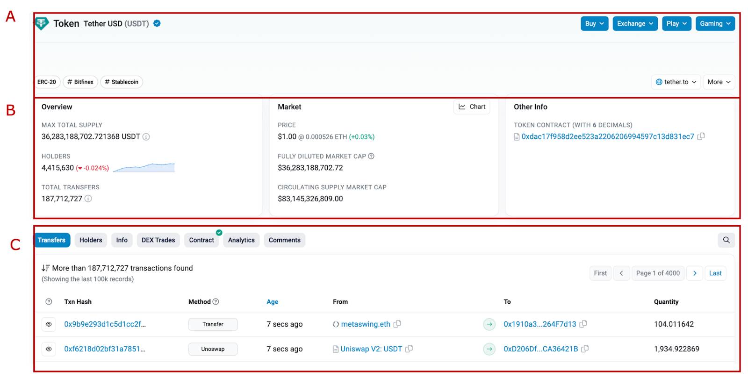
Task: Switch to the Analytics tab
Action: [241, 240]
